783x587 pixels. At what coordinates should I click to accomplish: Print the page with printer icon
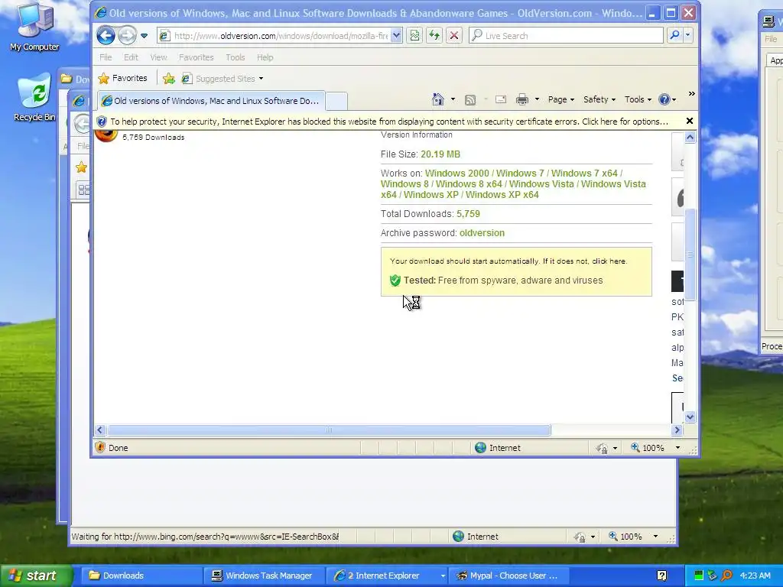coord(521,99)
